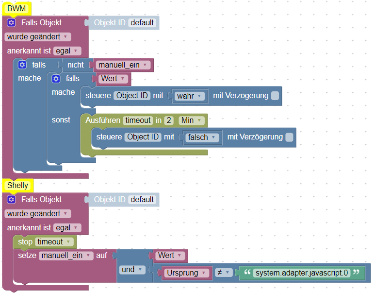Click 'steuere' label in falsch control block
Image resolution: width=375 pixels, height=293 pixels.
click(109, 137)
